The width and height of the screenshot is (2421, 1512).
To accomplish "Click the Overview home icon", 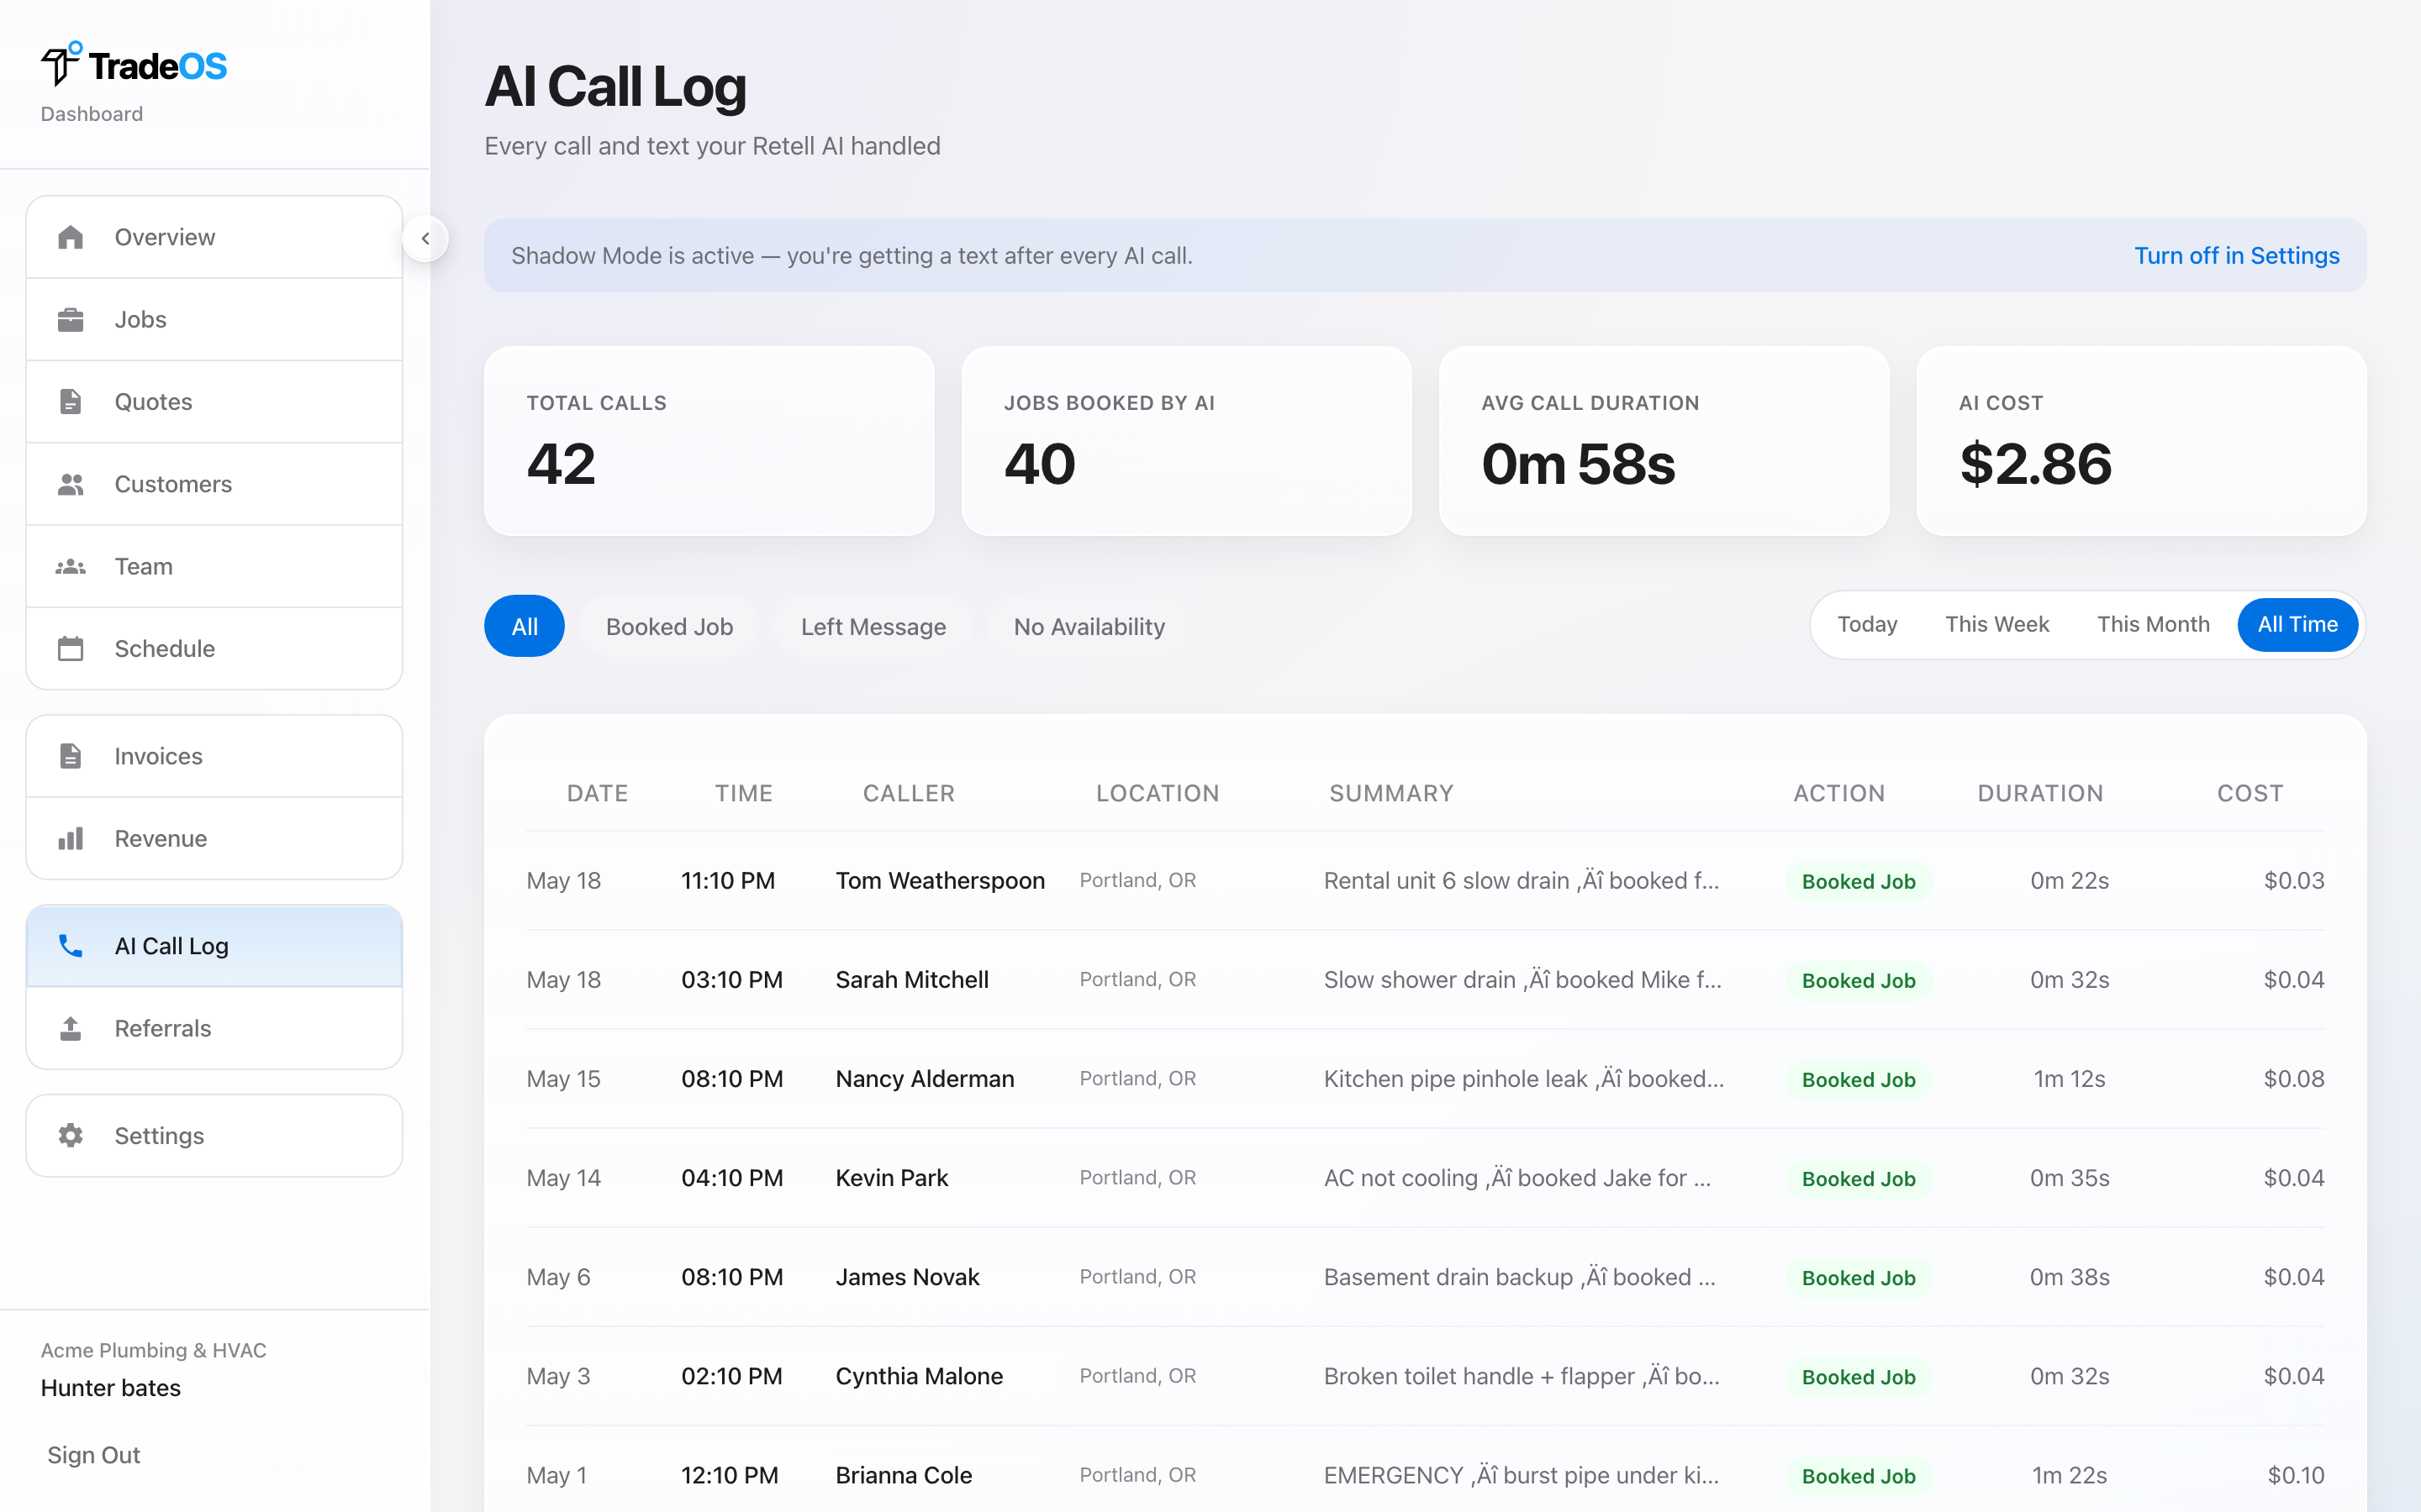I will click(x=70, y=237).
